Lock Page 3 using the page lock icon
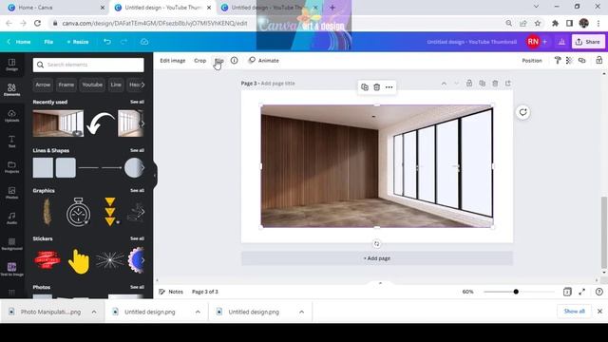Image resolution: width=608 pixels, height=342 pixels. (469, 84)
